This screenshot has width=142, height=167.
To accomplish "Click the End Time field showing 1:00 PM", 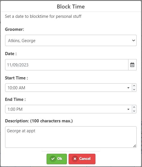I will coord(66,109).
